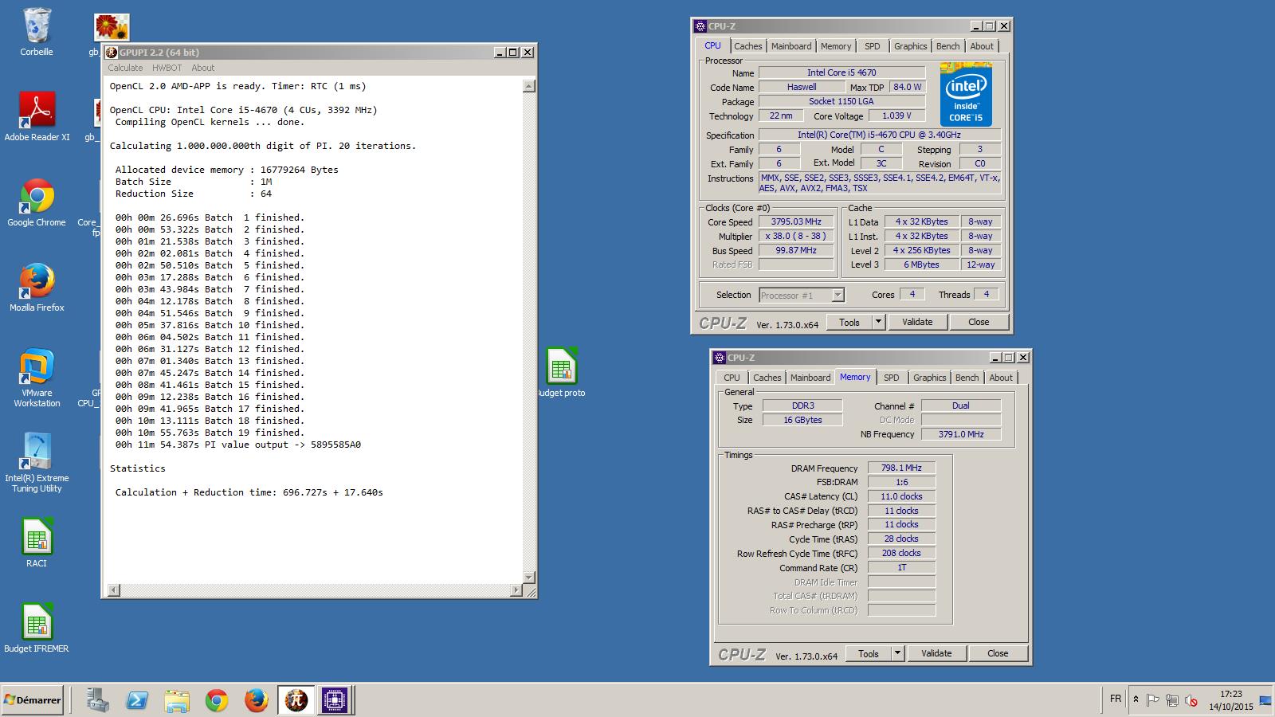
Task: Switch to CPU tab in bottom CPU-Z
Action: [732, 378]
